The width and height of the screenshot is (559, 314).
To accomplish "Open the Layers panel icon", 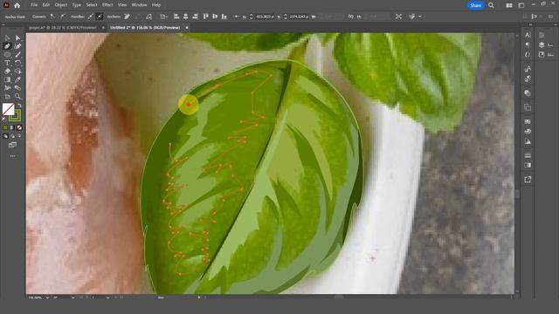I will (542, 44).
